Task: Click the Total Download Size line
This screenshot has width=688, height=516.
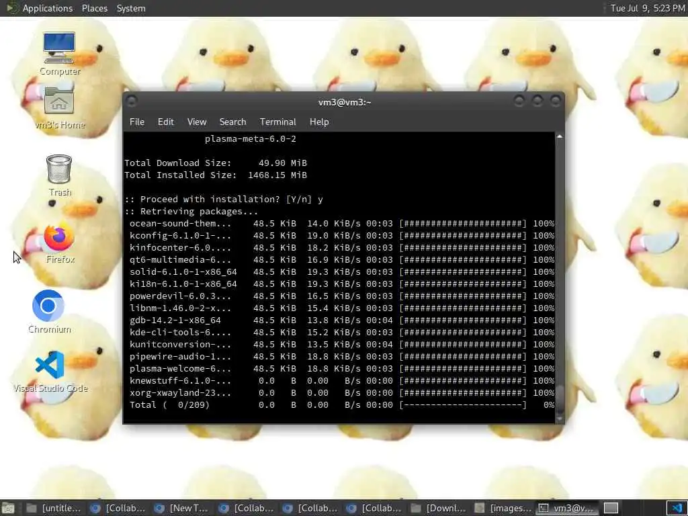Action: (216, 163)
